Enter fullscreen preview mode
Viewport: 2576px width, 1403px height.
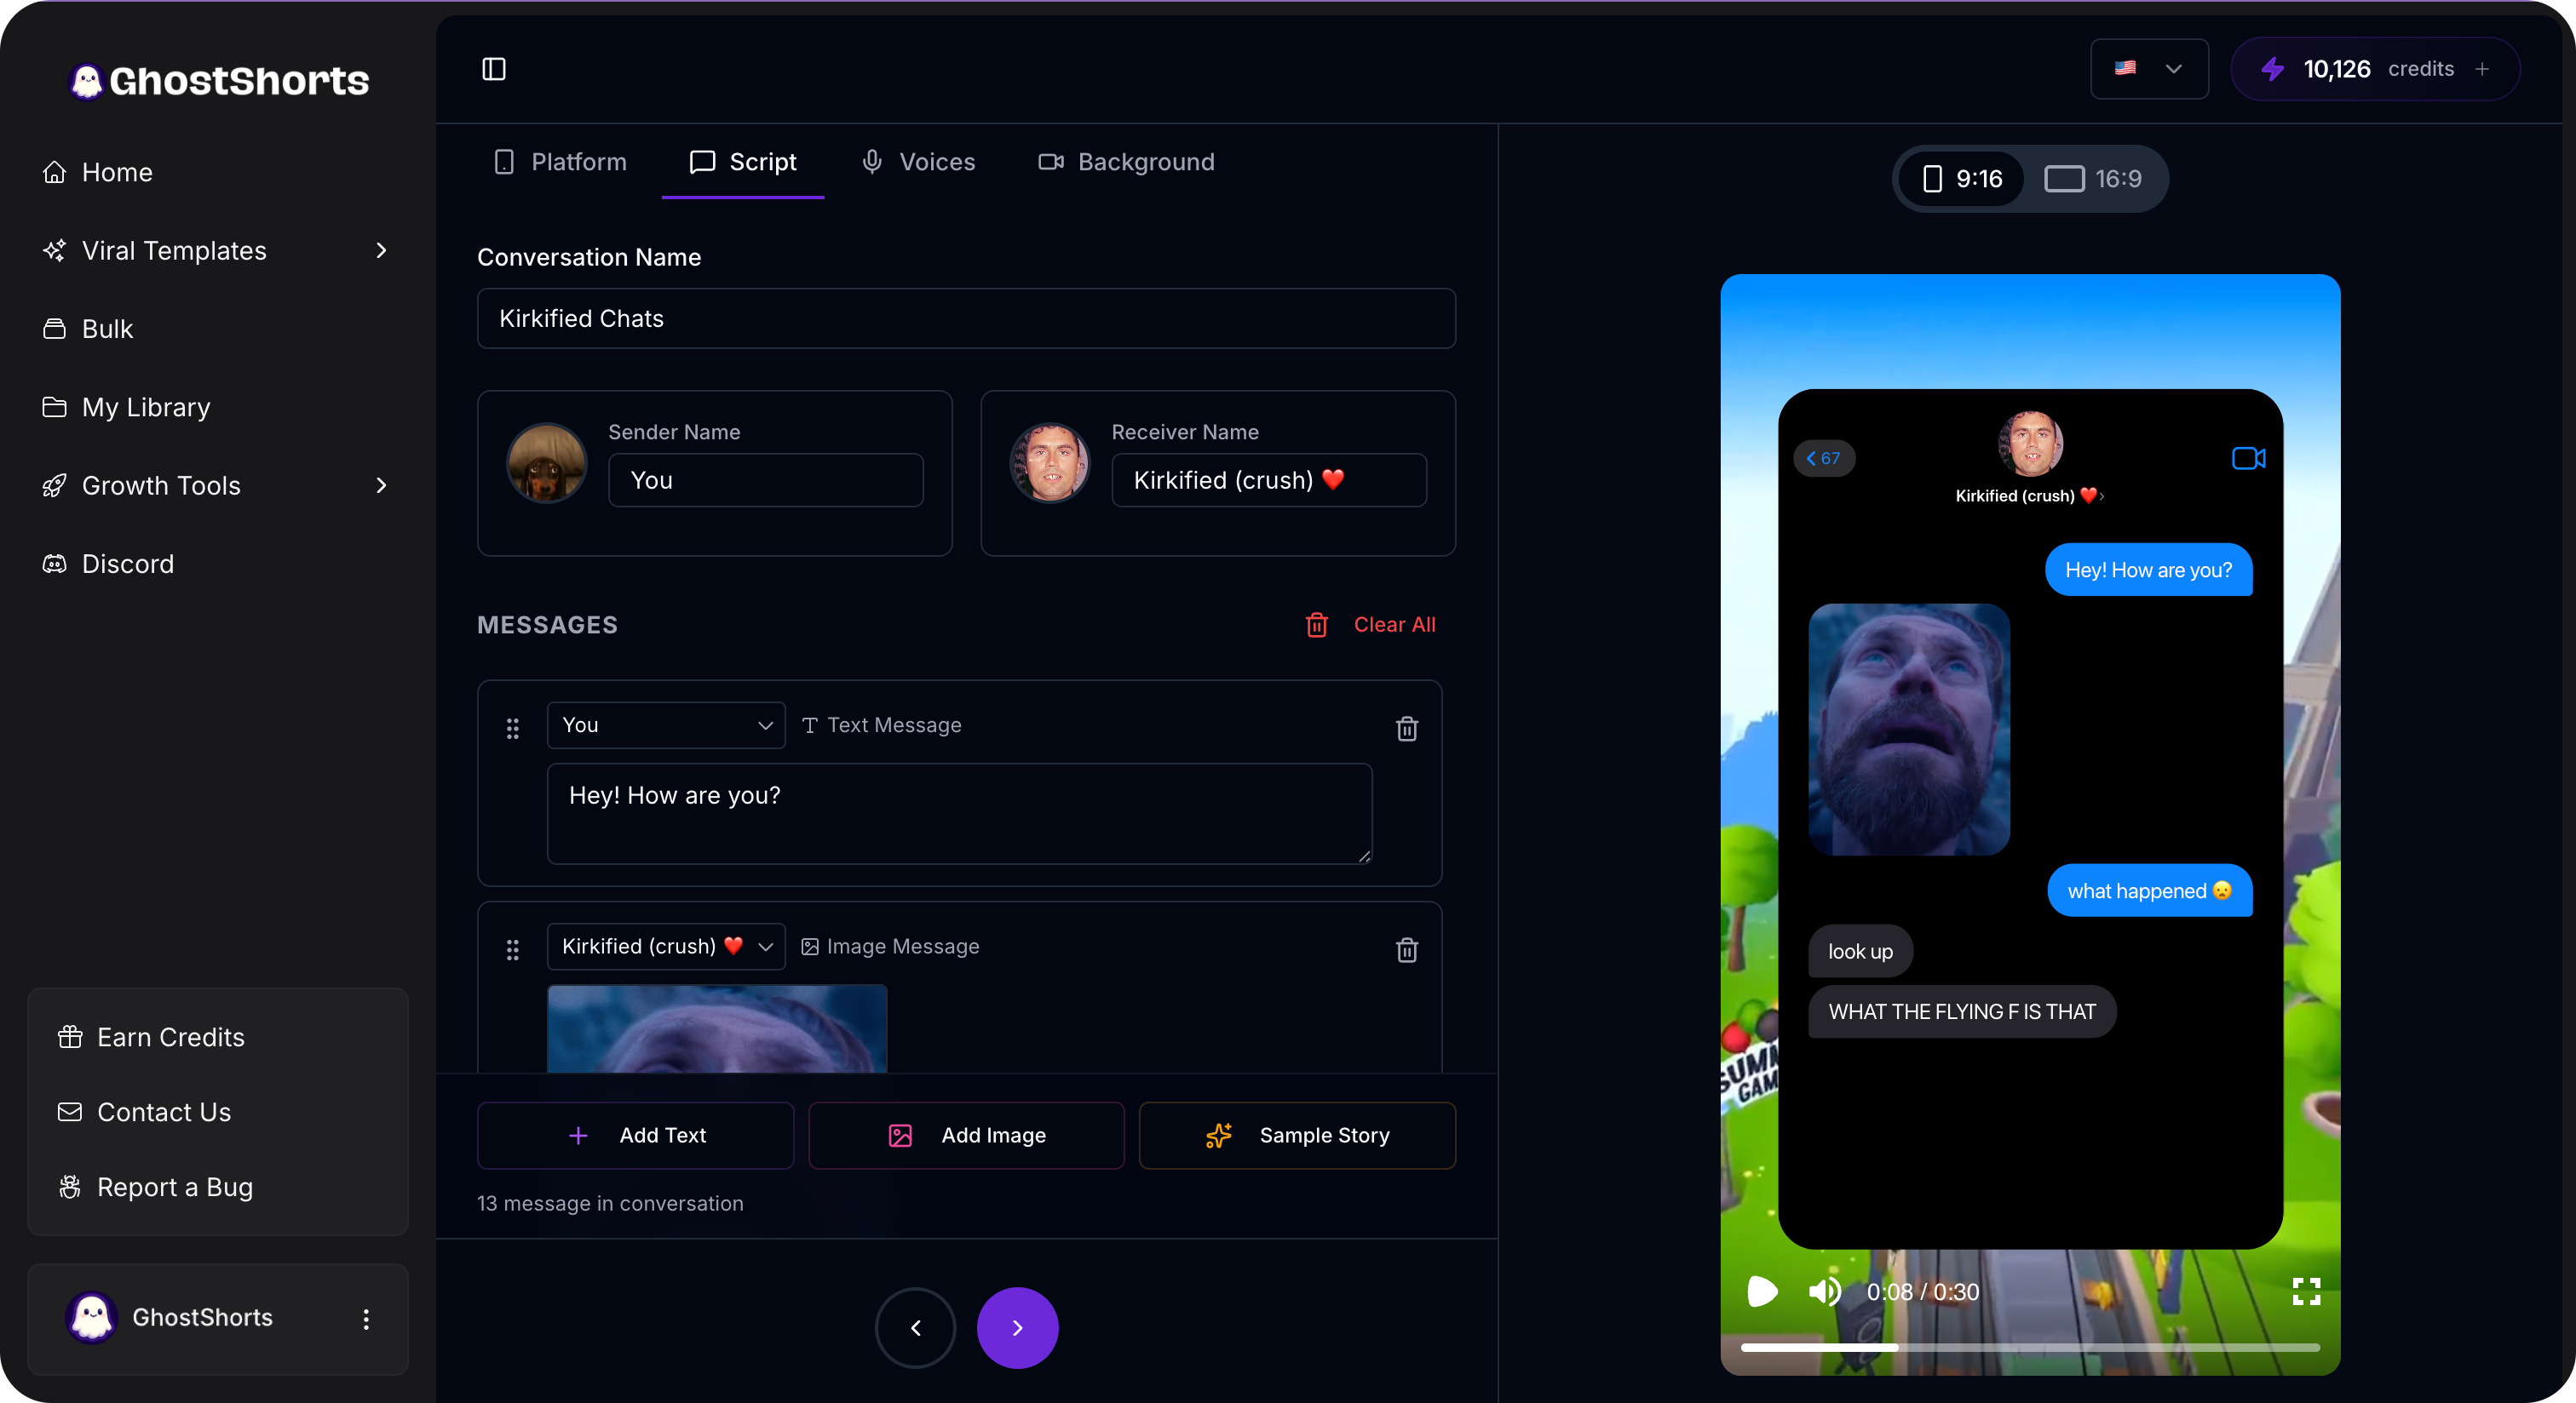click(2306, 1291)
